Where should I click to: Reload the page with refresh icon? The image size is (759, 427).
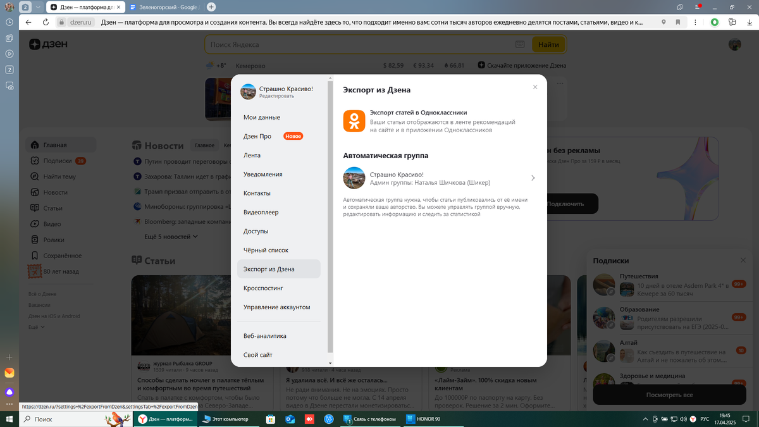(x=46, y=22)
